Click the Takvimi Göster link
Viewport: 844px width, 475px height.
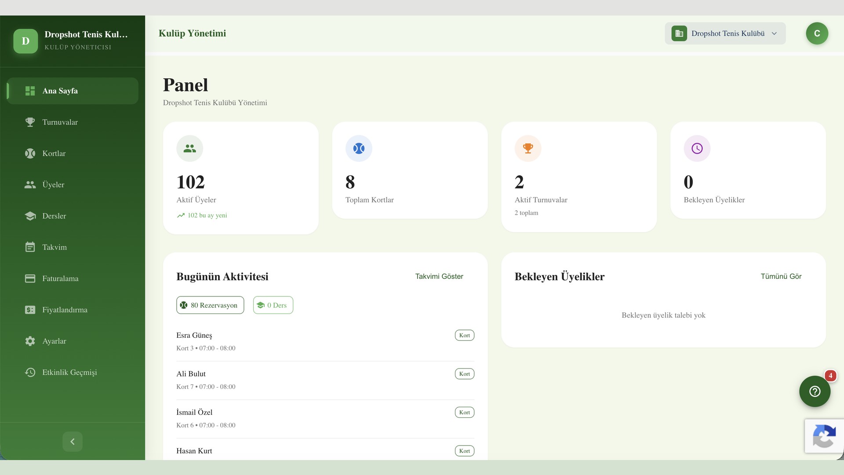point(439,276)
